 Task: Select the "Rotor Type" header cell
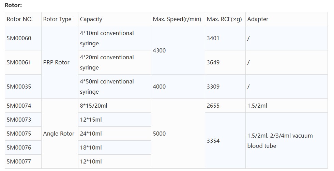coord(57,19)
